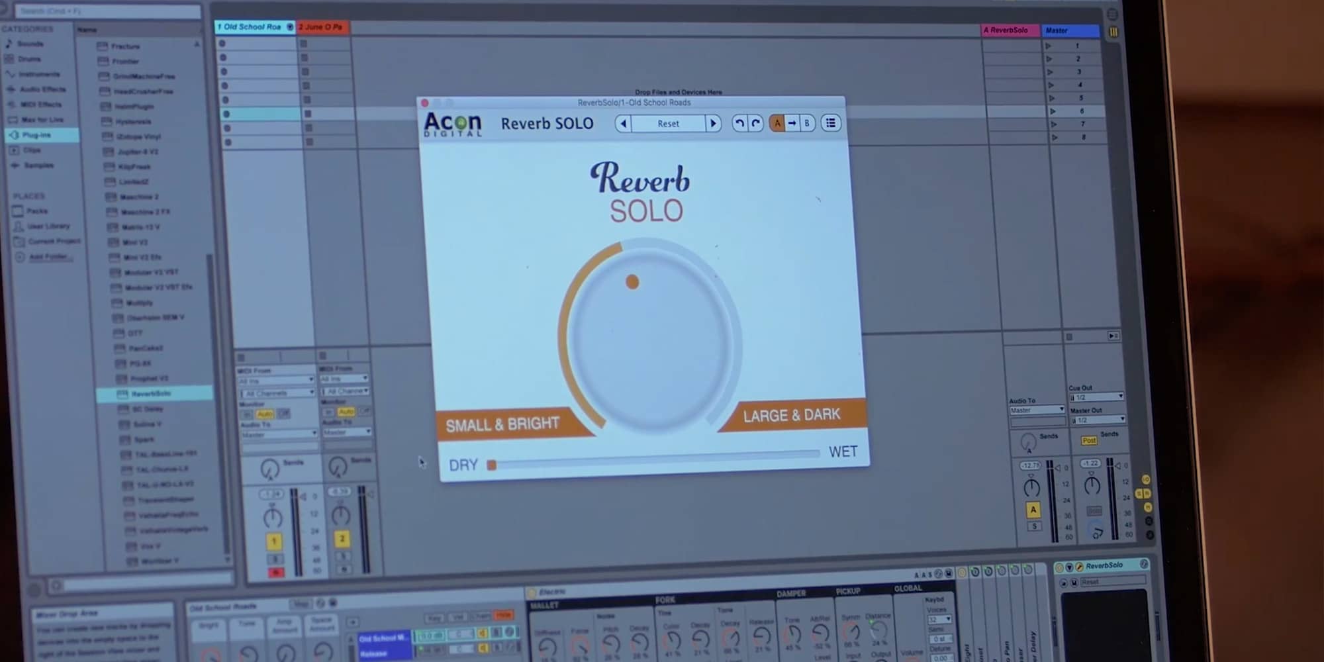Select Sounds category in browser
Image resolution: width=1324 pixels, height=662 pixels.
coord(29,44)
